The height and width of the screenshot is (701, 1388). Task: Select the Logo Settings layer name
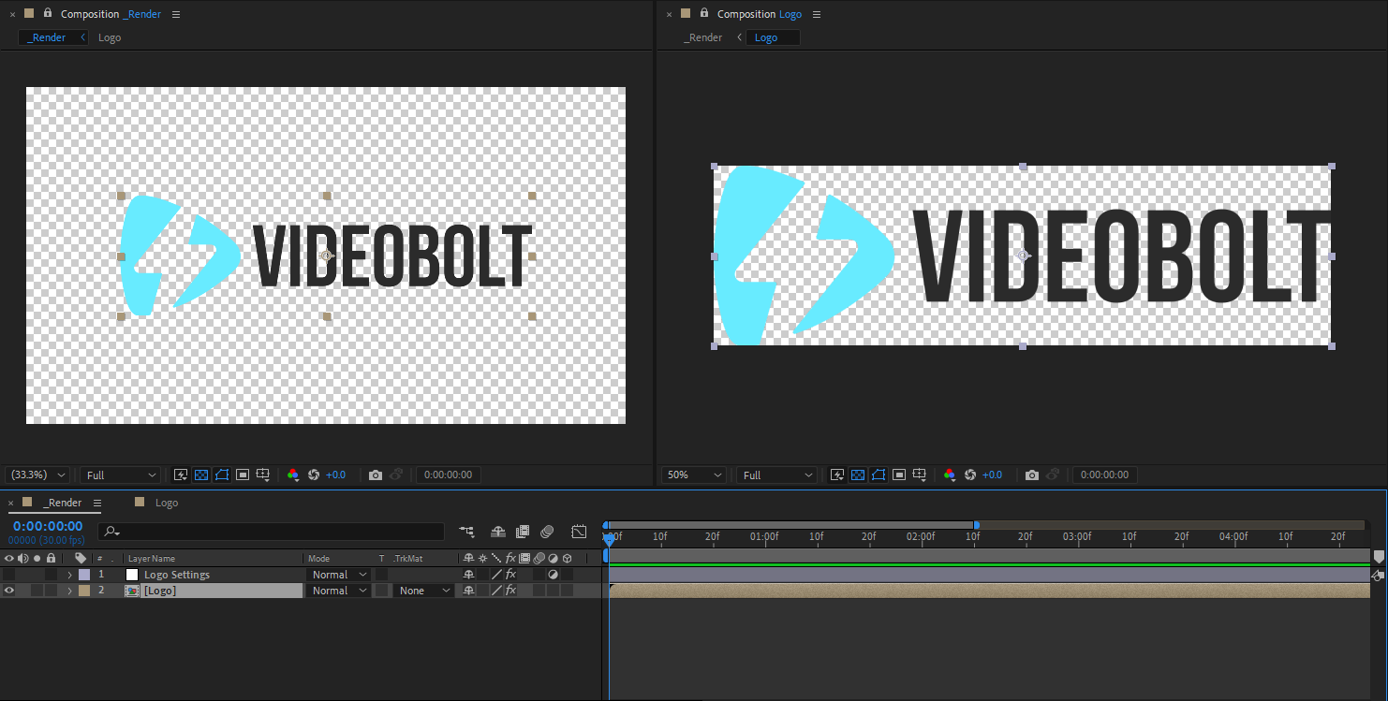[177, 575]
